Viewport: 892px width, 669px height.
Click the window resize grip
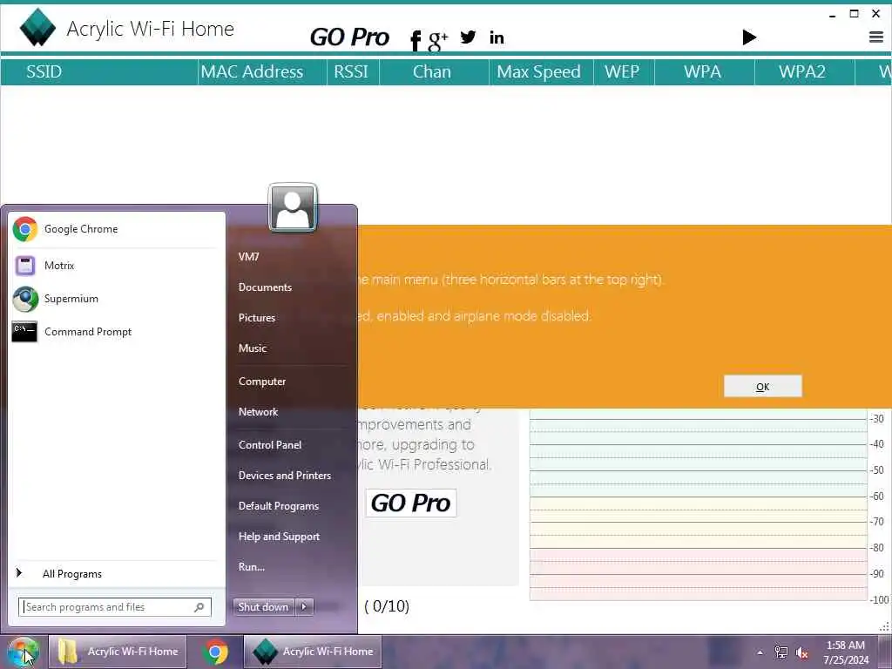pos(885,627)
